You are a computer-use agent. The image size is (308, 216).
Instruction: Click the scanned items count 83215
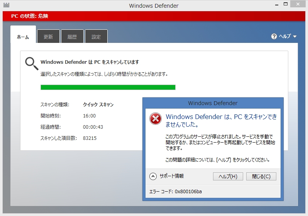(90, 138)
